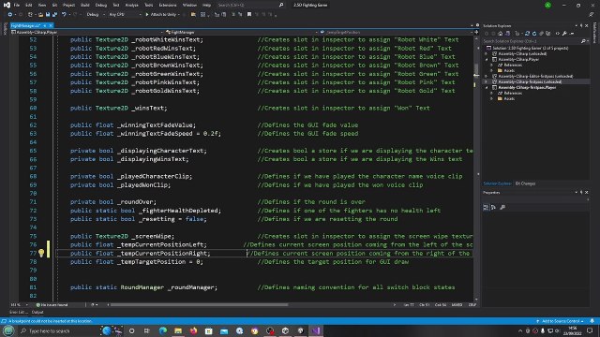Toggle auto hide pin on Solution Explorer
The height and width of the screenshot is (337, 600).
[581, 25]
